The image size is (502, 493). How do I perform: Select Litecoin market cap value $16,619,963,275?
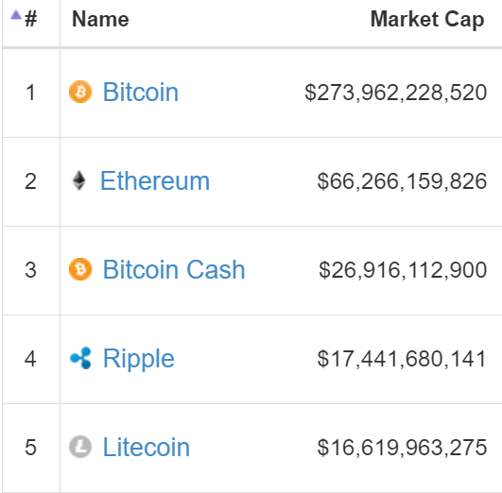pos(402,448)
